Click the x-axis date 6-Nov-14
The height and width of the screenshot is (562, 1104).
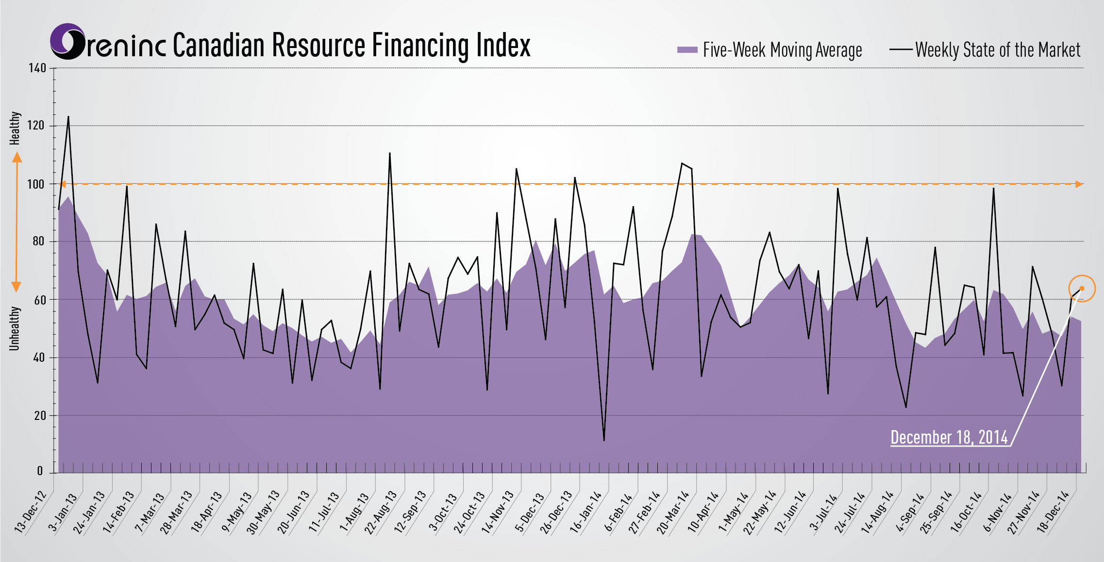tap(998, 512)
